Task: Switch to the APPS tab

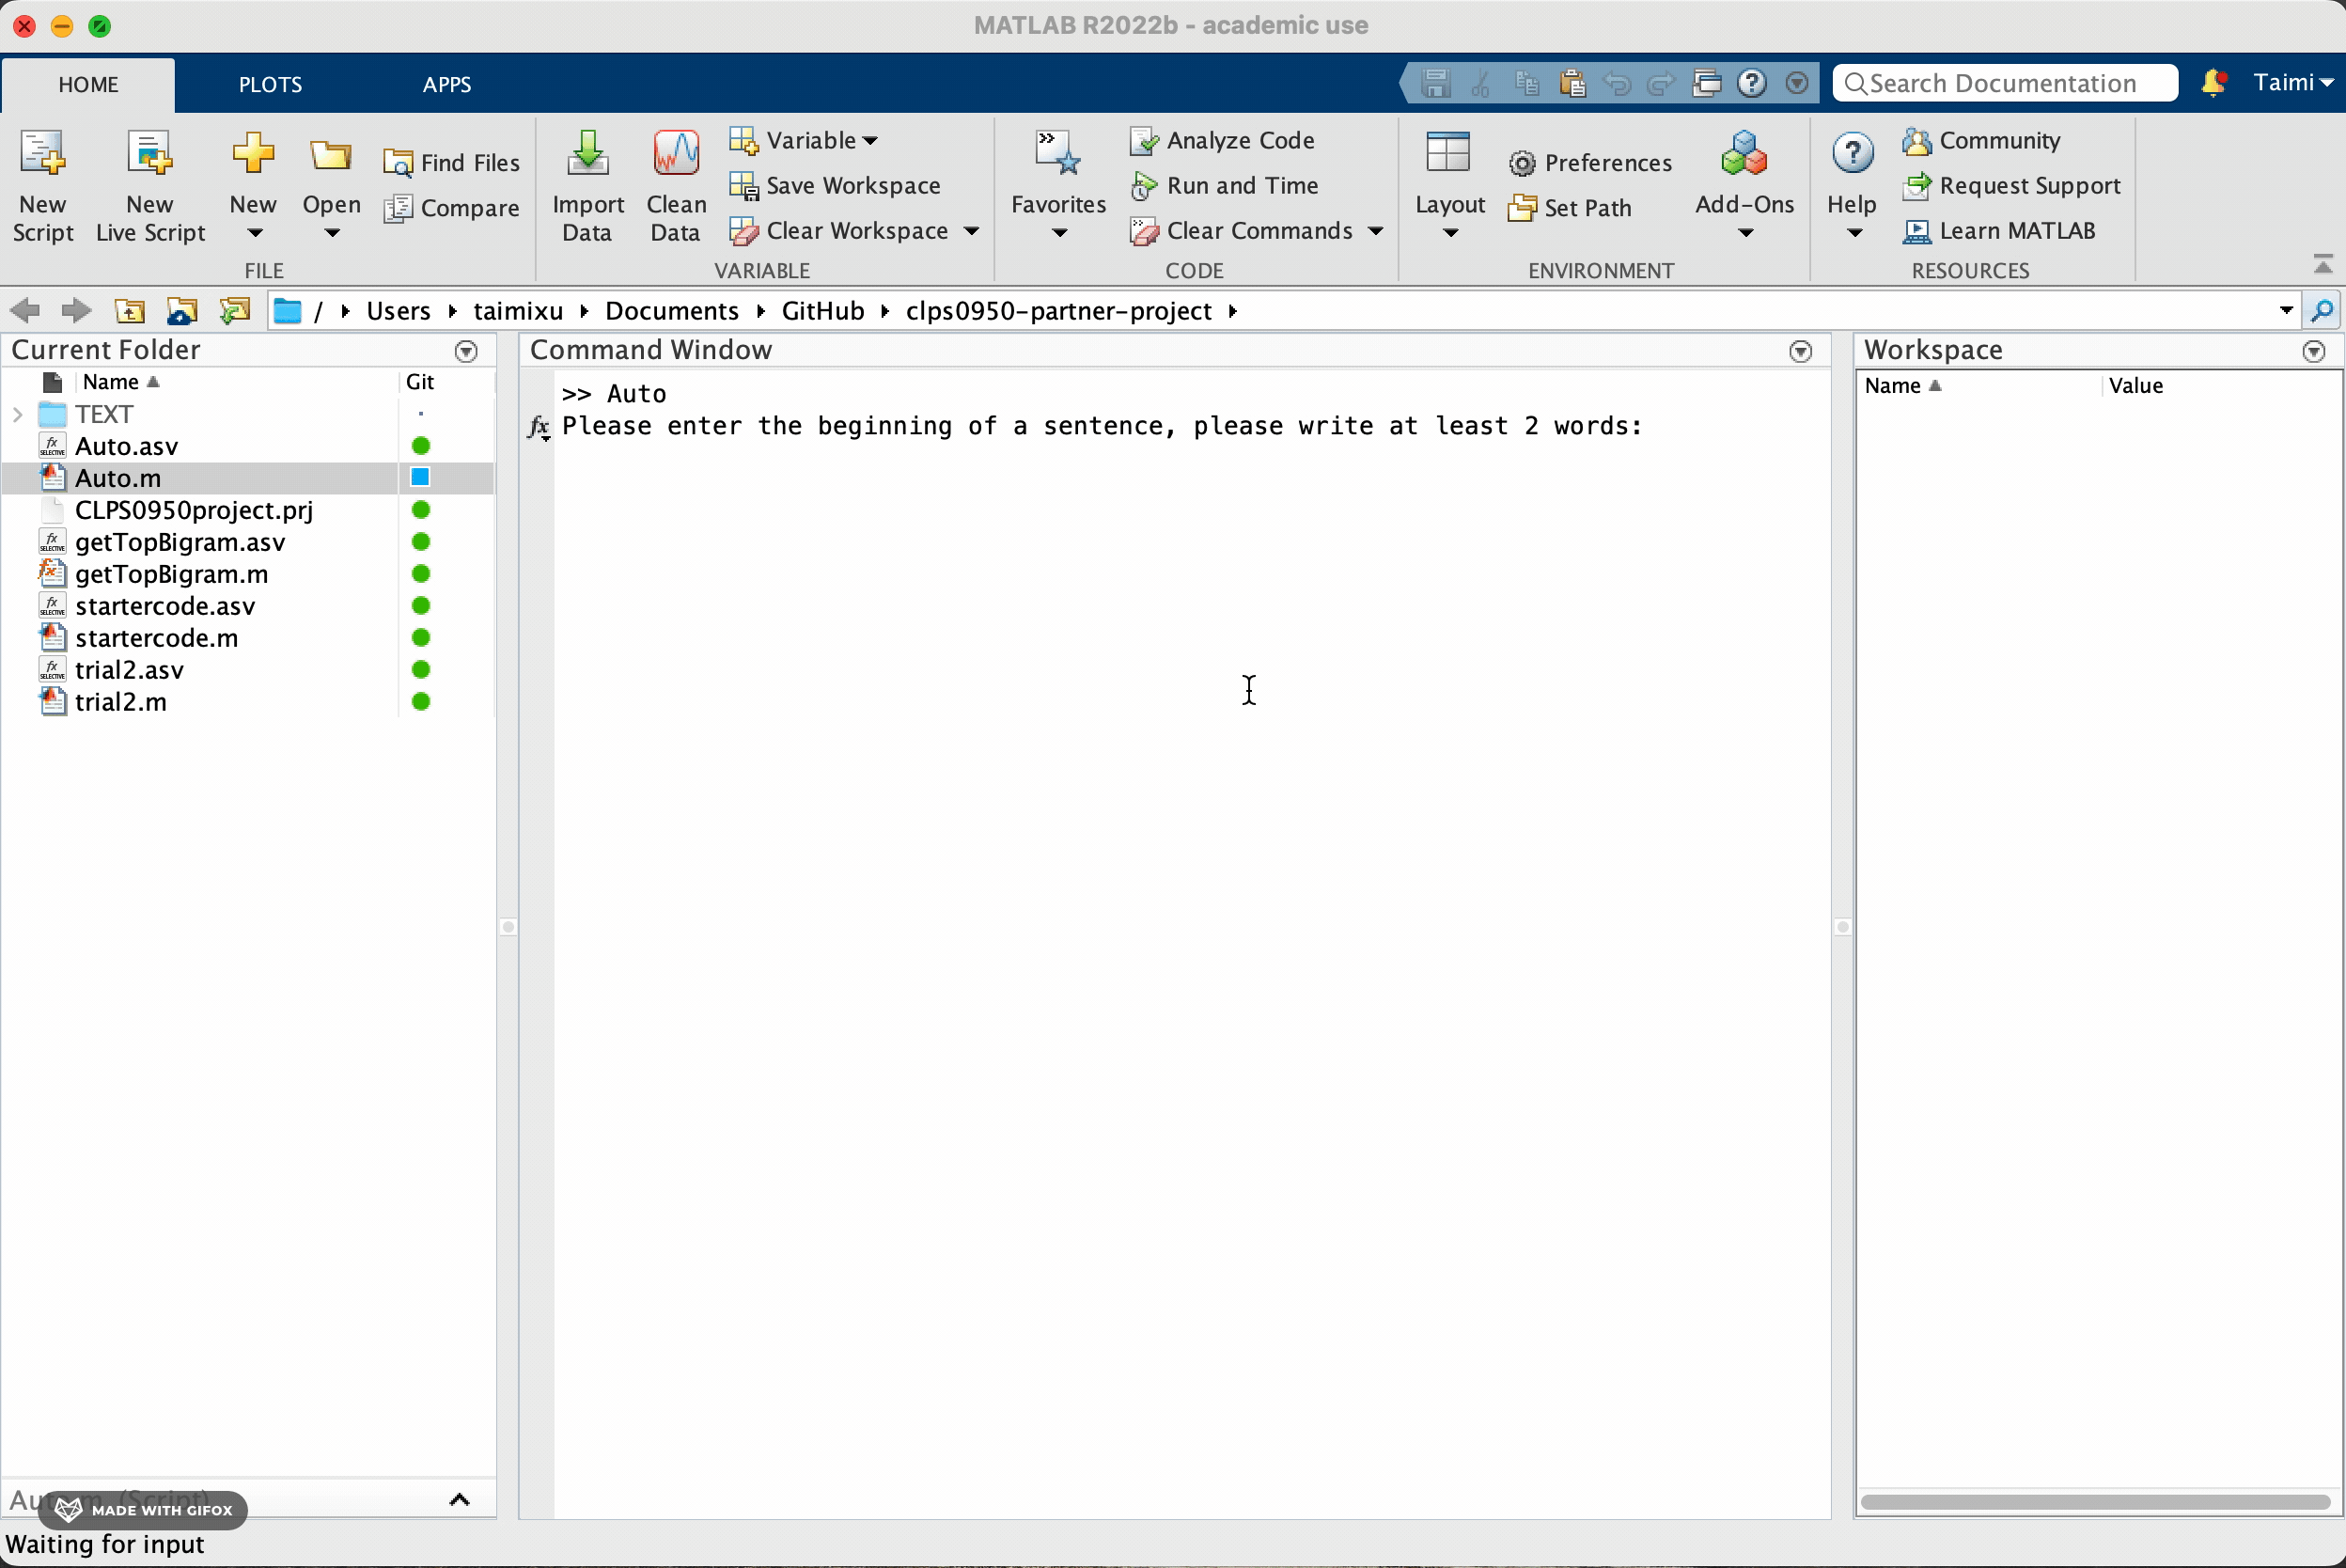Action: click(446, 85)
